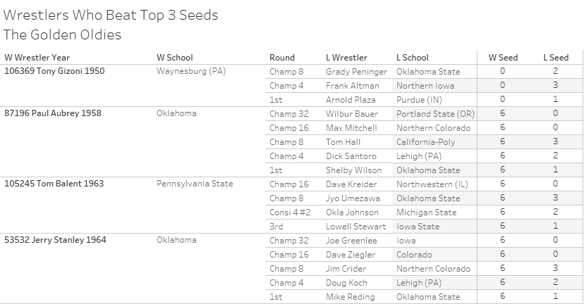This screenshot has width=584, height=304.
Task: Click losing wrestler Lowell Stewart
Action: click(355, 227)
